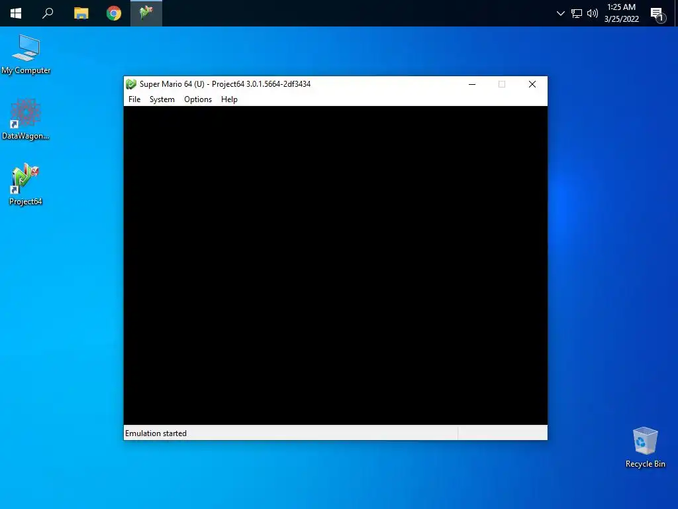Launch File Explorer from the taskbar
678x509 pixels.
coord(81,13)
